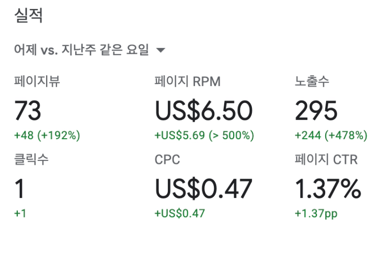Click the small green +US$0.47 change
Screen dimensions: 391x253
(x=180, y=214)
